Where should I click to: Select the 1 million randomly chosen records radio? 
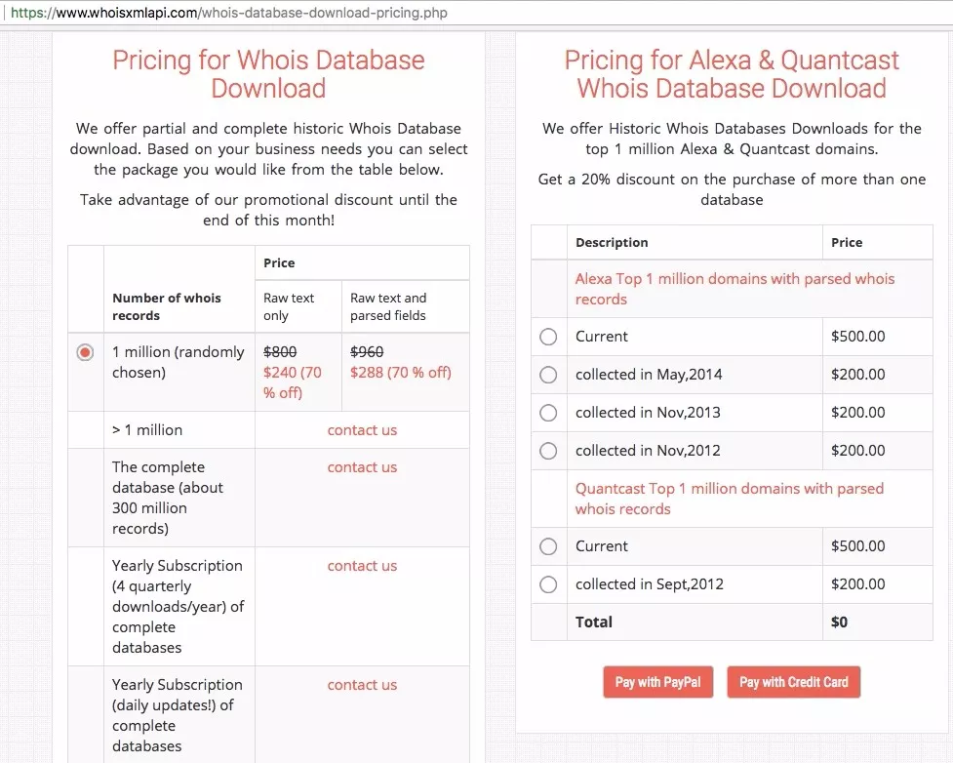[86, 352]
